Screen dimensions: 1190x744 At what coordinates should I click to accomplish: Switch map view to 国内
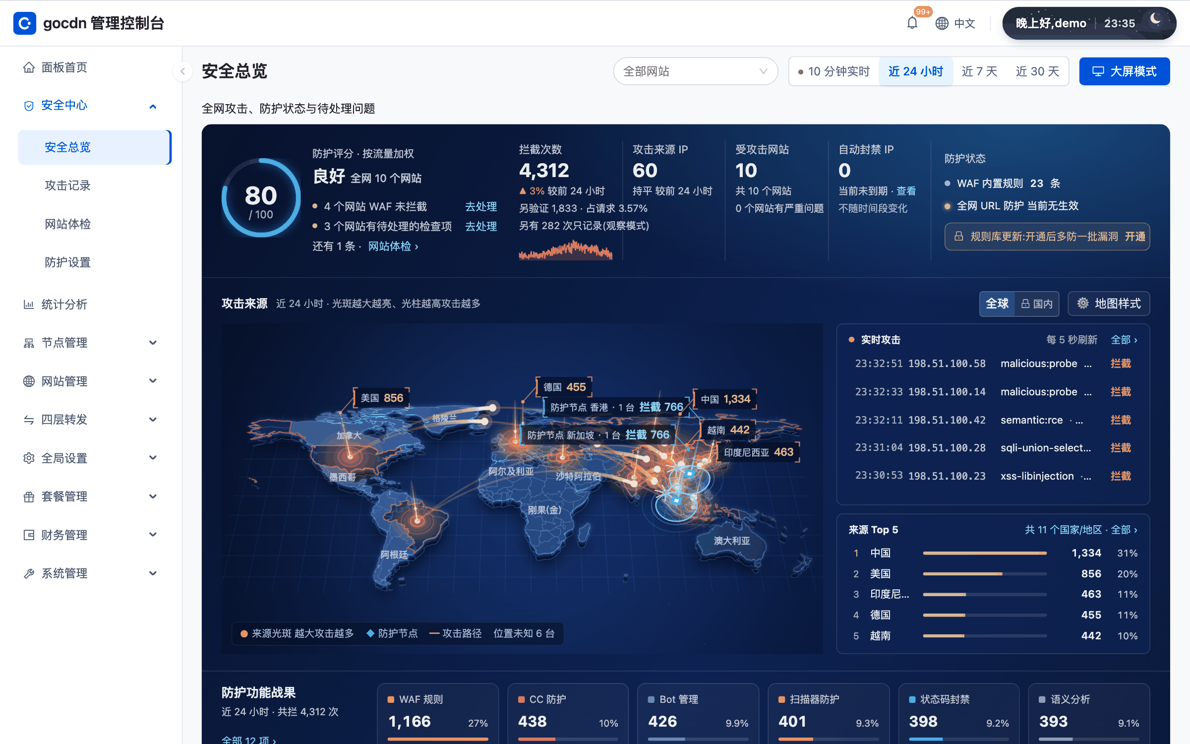click(1037, 304)
